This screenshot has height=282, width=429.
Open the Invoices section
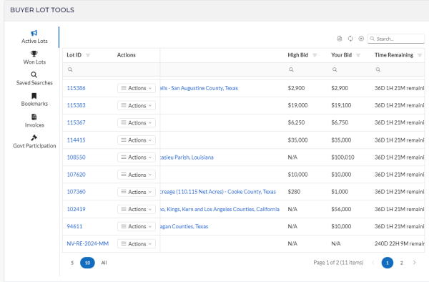click(34, 121)
